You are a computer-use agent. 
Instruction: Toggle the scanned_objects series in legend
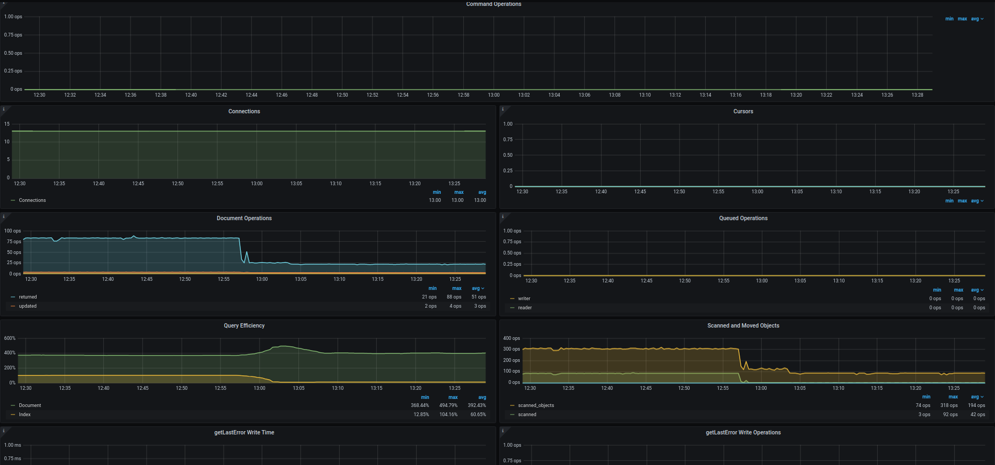click(536, 405)
